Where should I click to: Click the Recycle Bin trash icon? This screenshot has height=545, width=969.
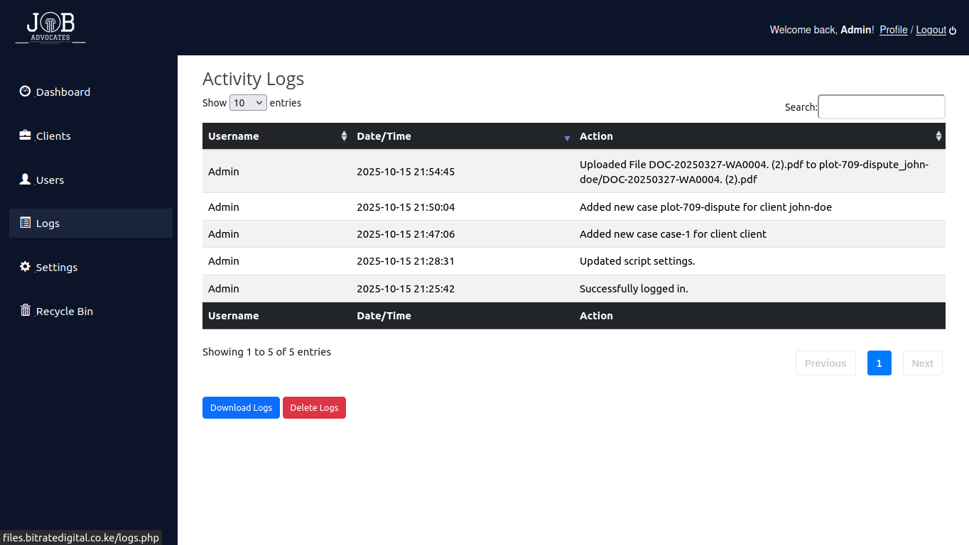coord(25,310)
